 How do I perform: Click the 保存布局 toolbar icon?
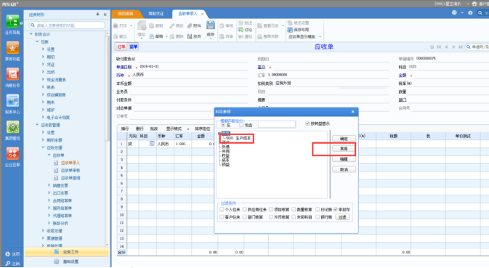[x=290, y=30]
